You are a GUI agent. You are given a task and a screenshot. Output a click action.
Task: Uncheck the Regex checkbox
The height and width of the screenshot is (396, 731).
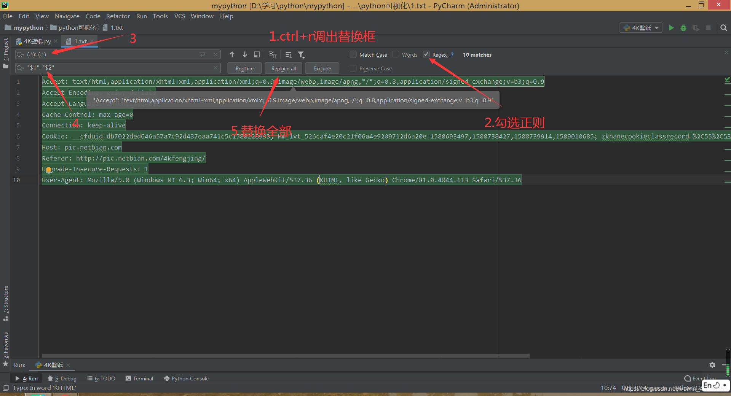(x=426, y=54)
